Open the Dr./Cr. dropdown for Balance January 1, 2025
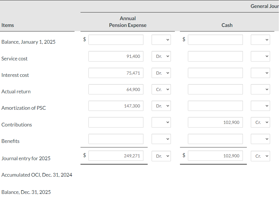The image size is (280, 201). [161, 40]
